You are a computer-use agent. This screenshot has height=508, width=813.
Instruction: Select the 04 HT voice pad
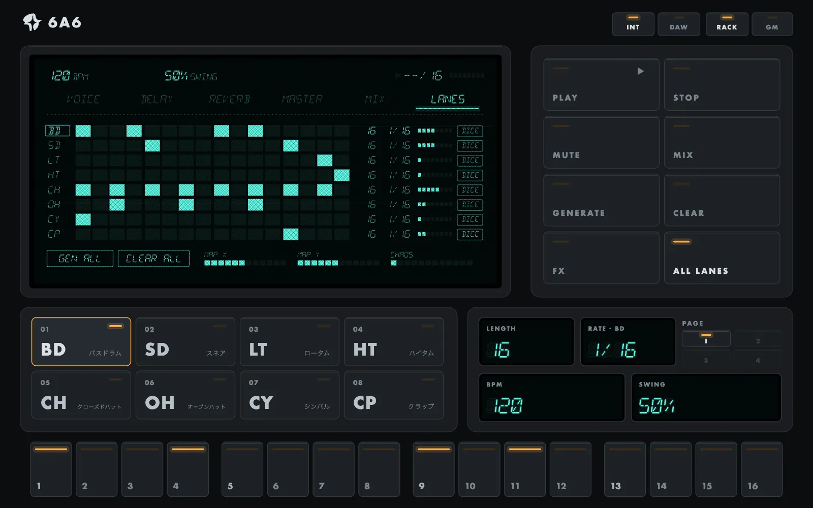[x=394, y=342]
